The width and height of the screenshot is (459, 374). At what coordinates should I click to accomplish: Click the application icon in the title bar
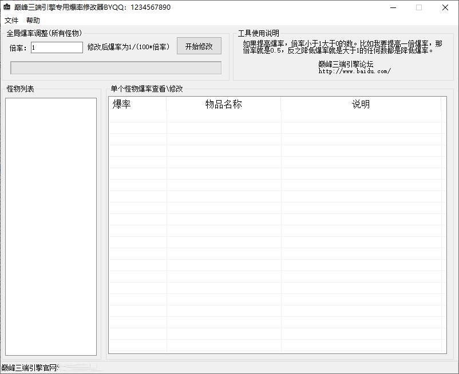(7, 7)
